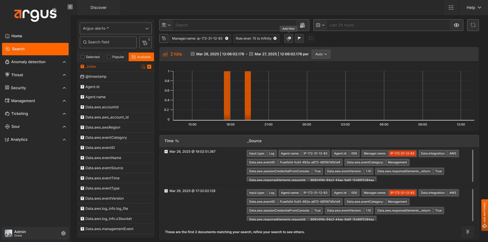
Task: Click the refresh button beside time range
Action: click(x=473, y=25)
